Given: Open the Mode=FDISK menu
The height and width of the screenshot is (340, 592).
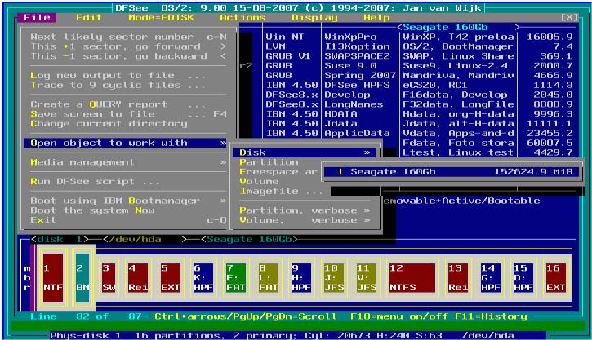Looking at the screenshot, I should (161, 18).
